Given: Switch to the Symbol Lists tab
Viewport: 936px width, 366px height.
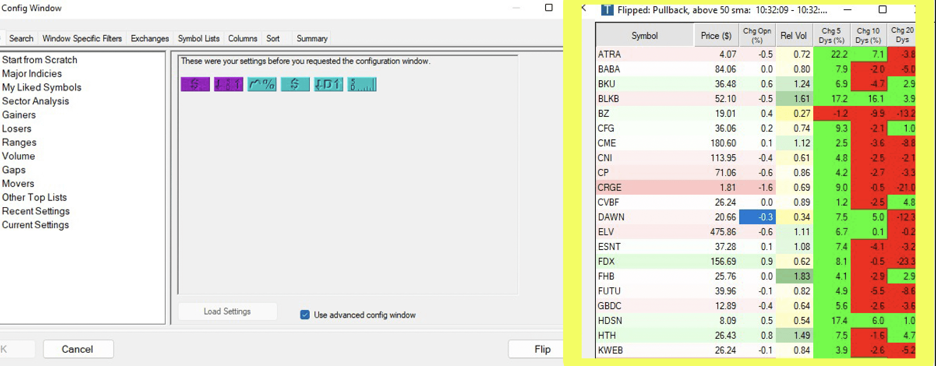Looking at the screenshot, I should coord(199,39).
